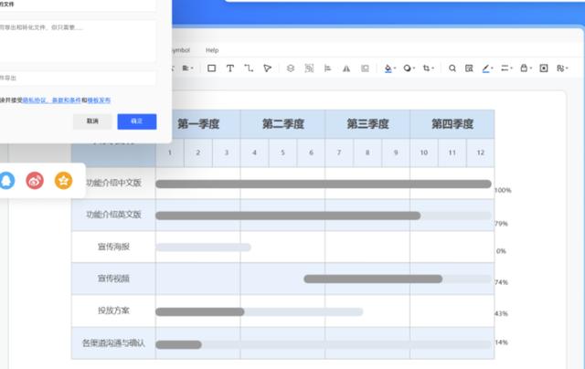This screenshot has width=585, height=369.
Task: Select month cell 10
Action: (424, 153)
